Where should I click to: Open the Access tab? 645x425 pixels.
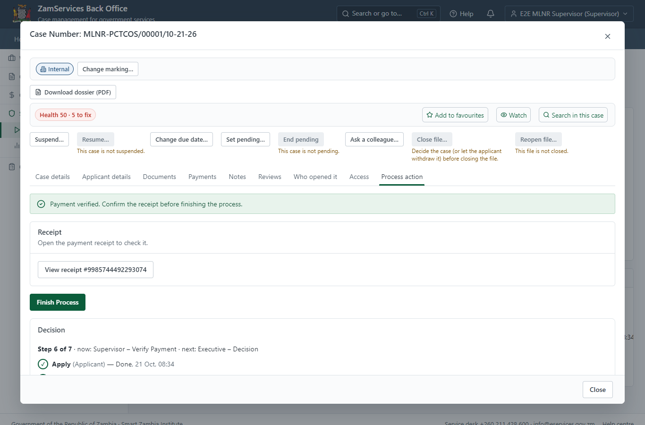[359, 177]
